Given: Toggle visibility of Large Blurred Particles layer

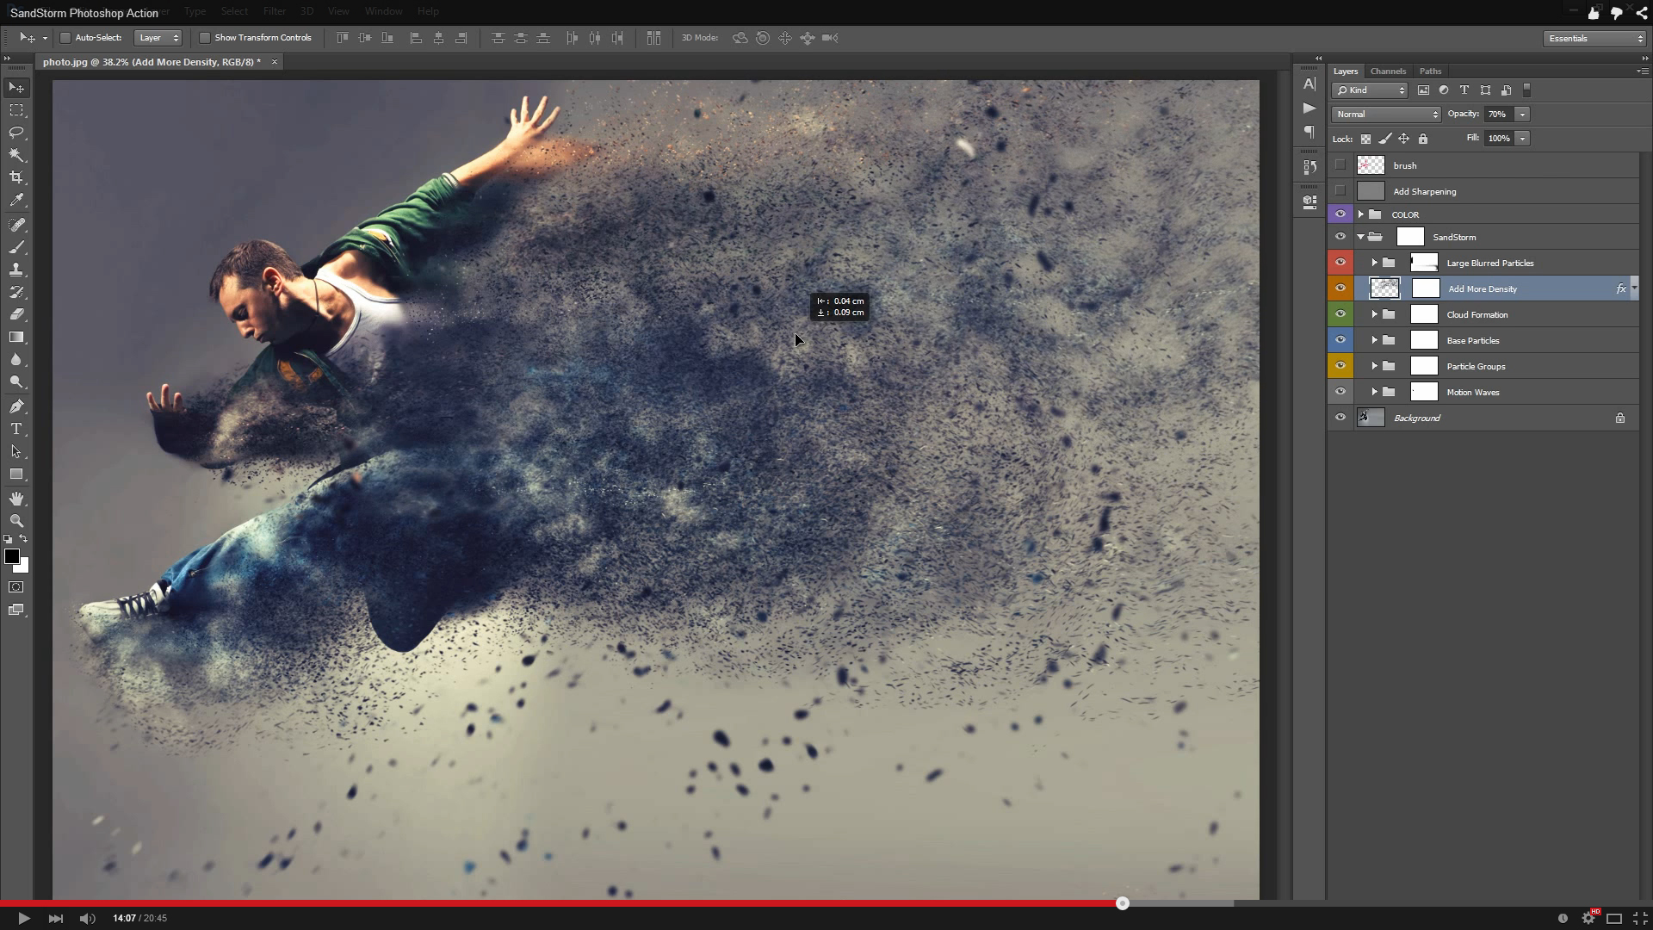Looking at the screenshot, I should (1340, 263).
